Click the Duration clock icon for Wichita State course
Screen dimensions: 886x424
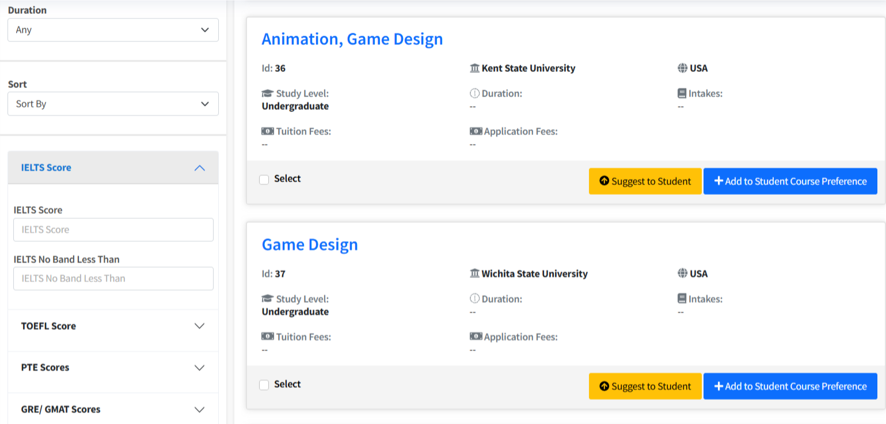474,299
